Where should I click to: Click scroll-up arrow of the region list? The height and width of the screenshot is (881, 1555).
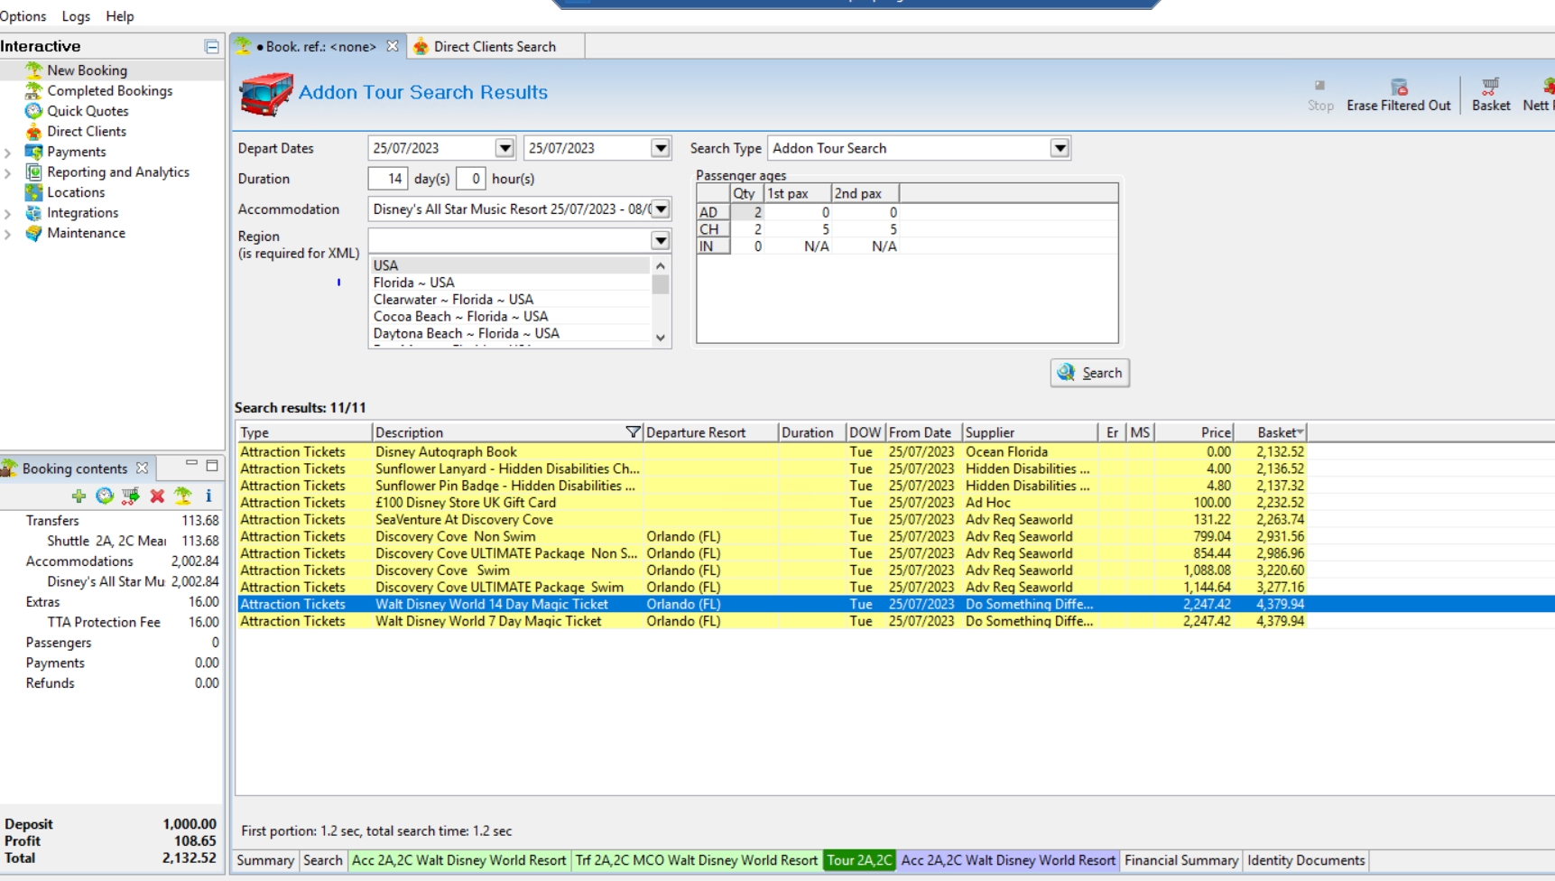[x=661, y=265]
